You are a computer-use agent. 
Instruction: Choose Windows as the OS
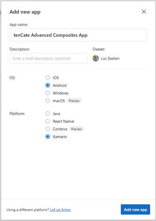(48, 93)
